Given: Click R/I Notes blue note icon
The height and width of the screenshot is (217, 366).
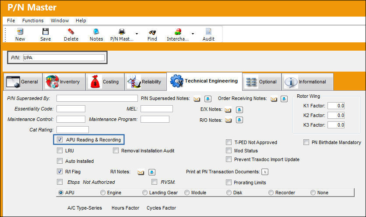Looking at the screenshot, I should pyautogui.click(x=152, y=172).
